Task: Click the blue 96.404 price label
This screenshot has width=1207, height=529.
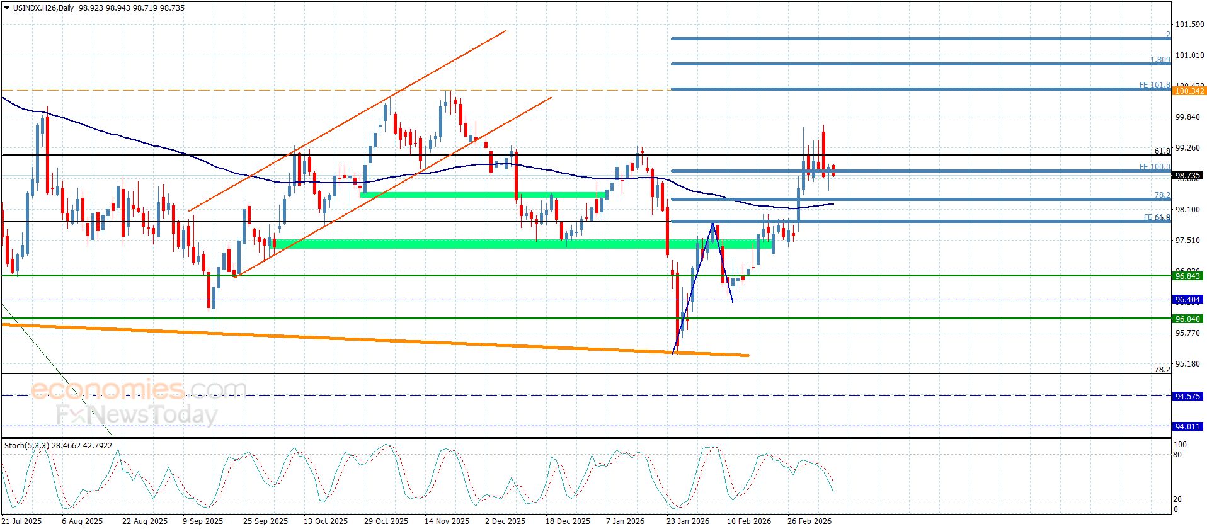Action: coord(1188,300)
